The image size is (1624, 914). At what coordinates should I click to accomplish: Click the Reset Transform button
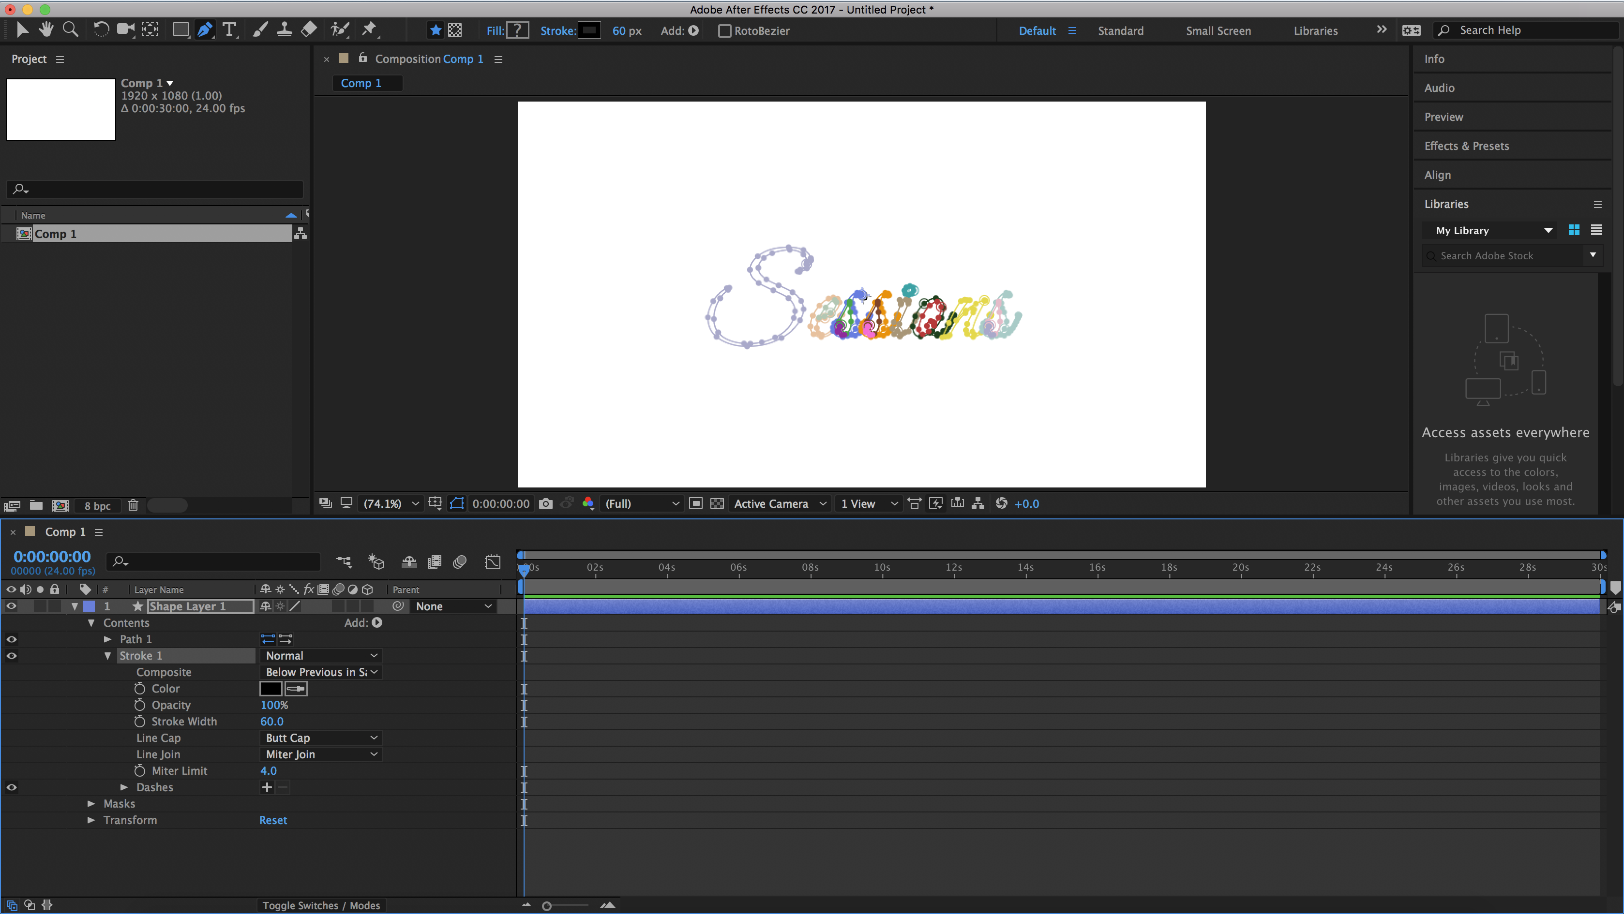tap(273, 819)
